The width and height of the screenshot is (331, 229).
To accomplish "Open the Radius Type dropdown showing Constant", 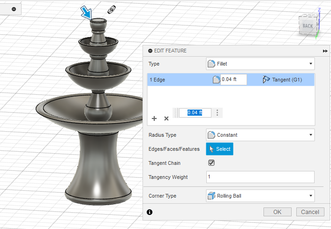I will point(260,135).
